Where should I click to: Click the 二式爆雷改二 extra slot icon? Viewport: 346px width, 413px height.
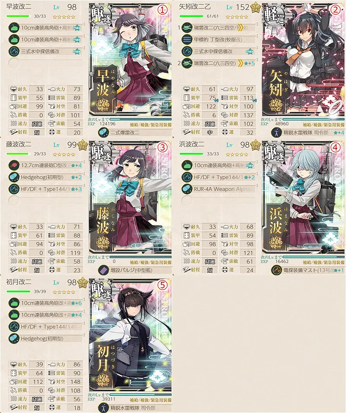[103, 132]
